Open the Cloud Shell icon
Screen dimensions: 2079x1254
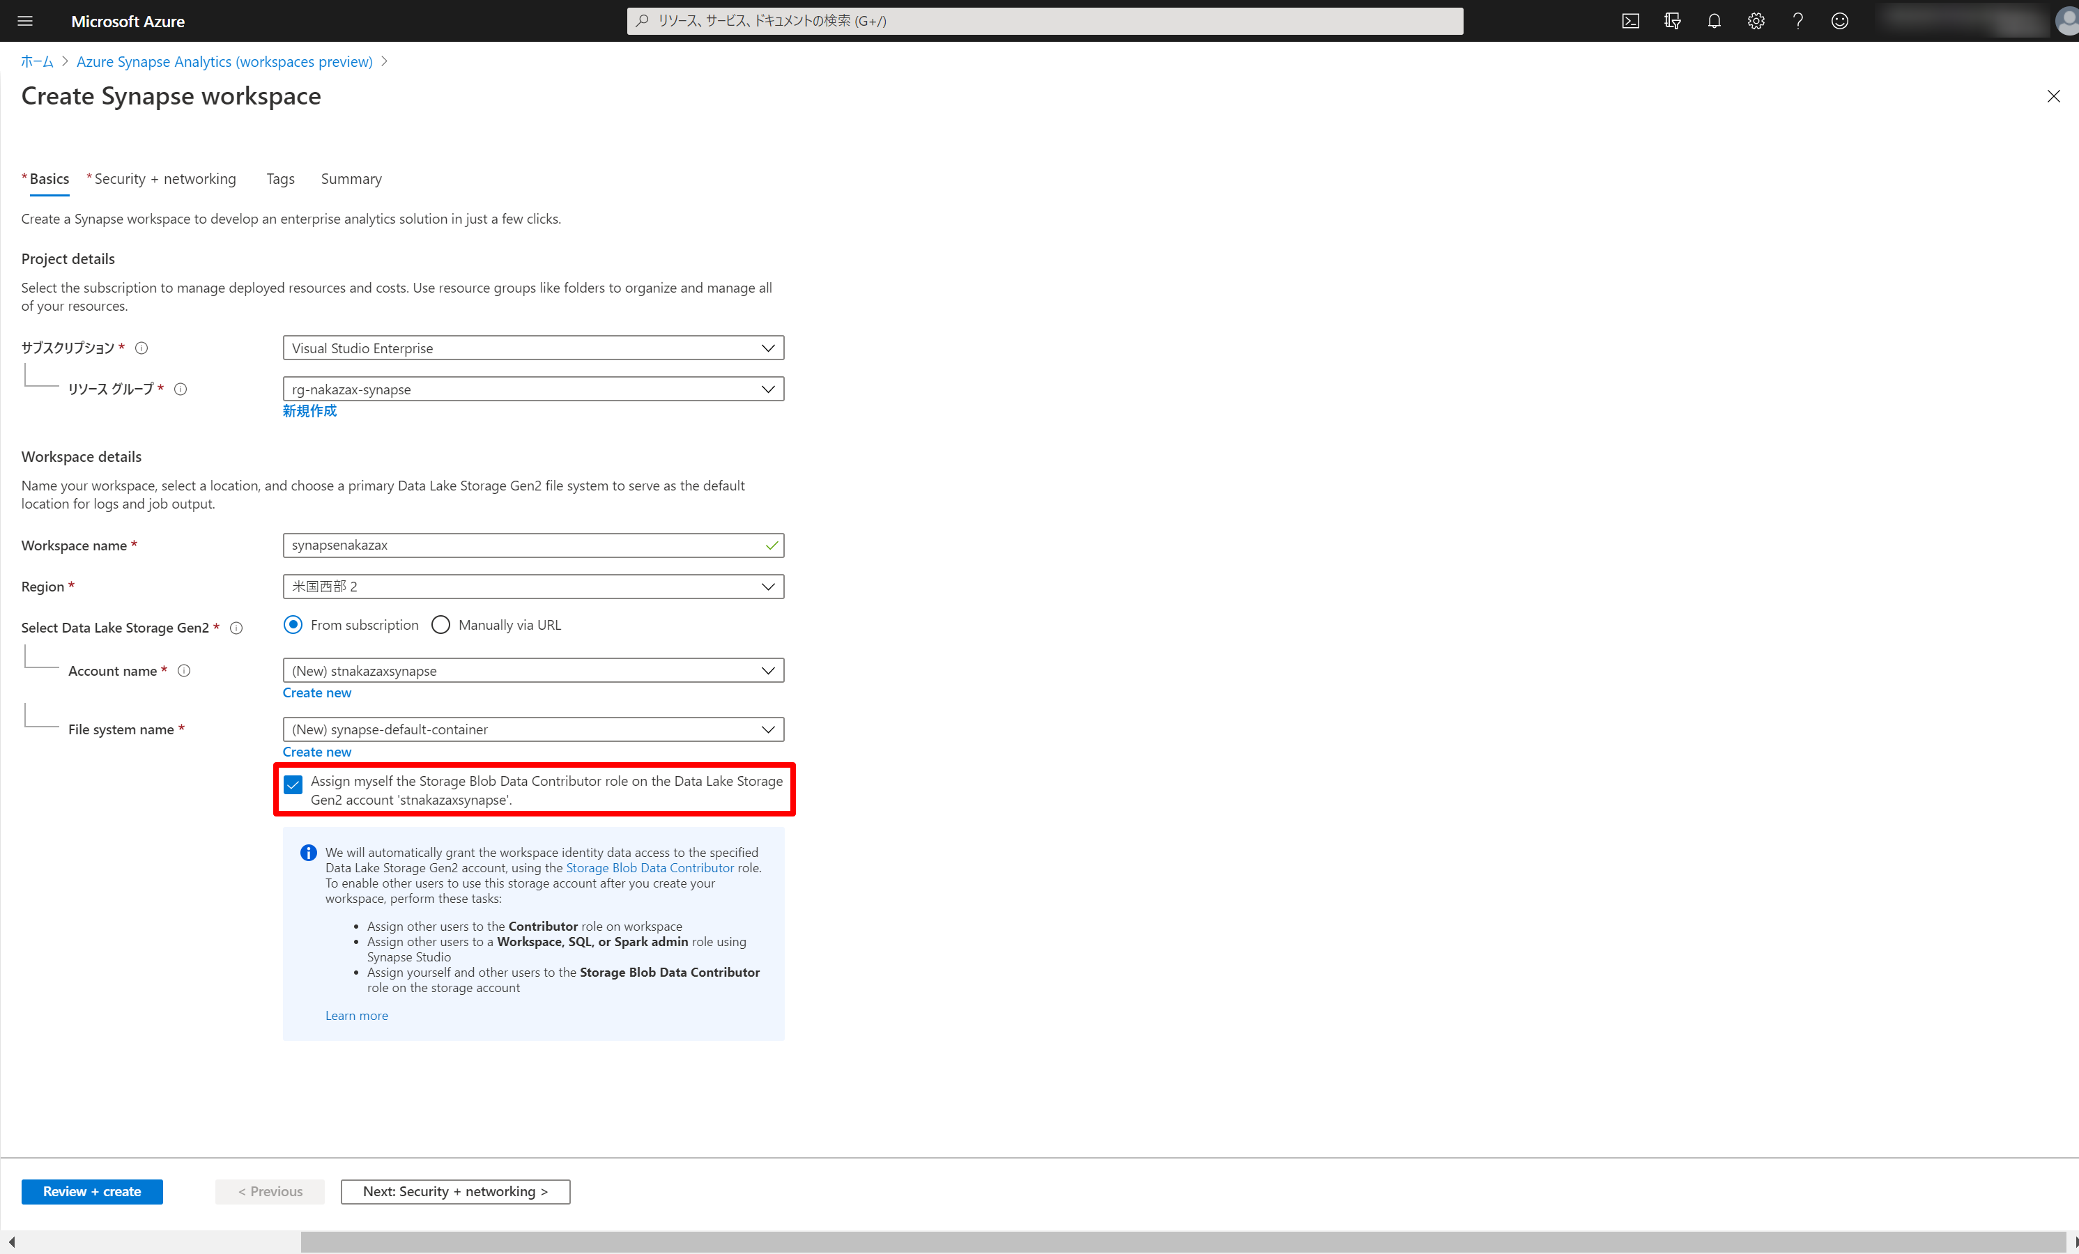coord(1630,21)
